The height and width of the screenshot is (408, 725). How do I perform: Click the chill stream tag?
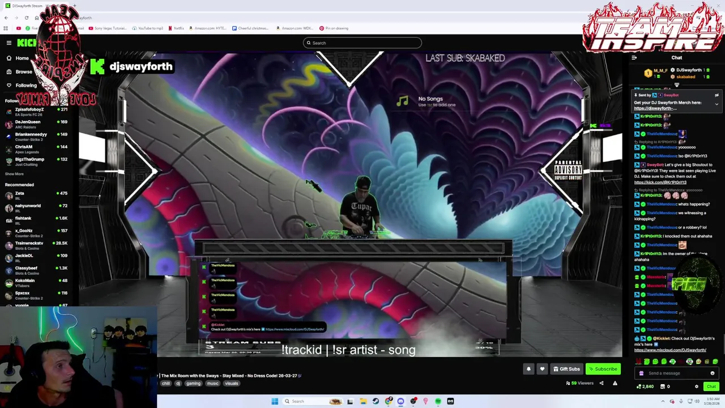[165, 384]
